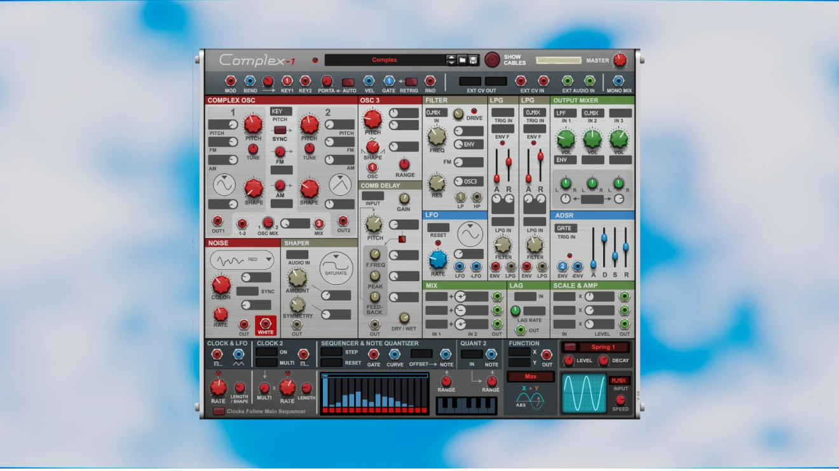Viewport: 839px width, 471px height.
Task: Click the Sequencer GATE output jack
Action: (x=374, y=354)
